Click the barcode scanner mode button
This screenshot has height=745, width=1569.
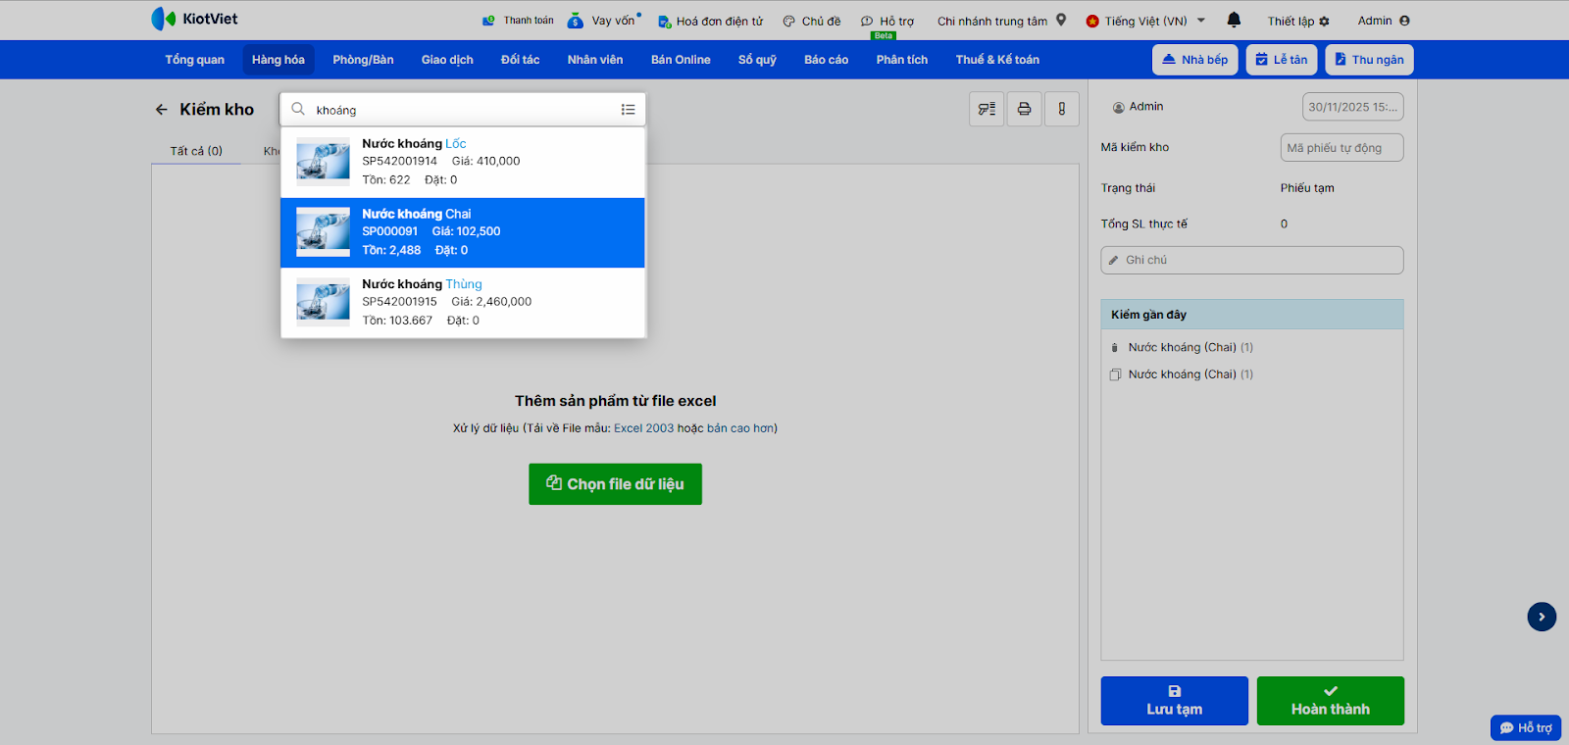[x=987, y=109]
